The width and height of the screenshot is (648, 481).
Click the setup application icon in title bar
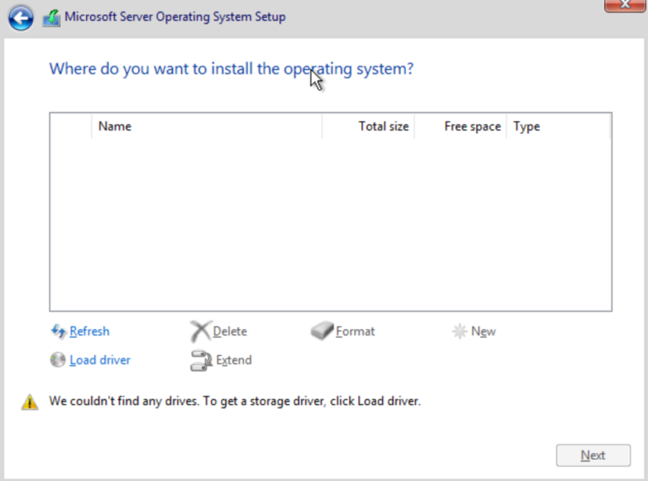51,19
